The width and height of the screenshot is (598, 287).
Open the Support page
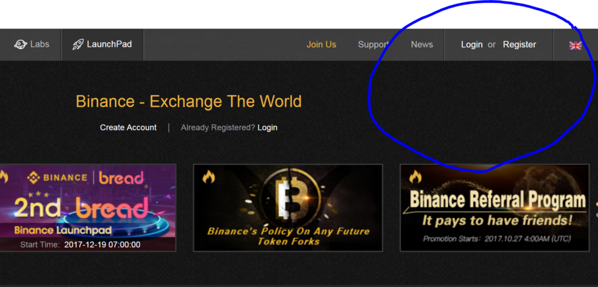pyautogui.click(x=373, y=45)
